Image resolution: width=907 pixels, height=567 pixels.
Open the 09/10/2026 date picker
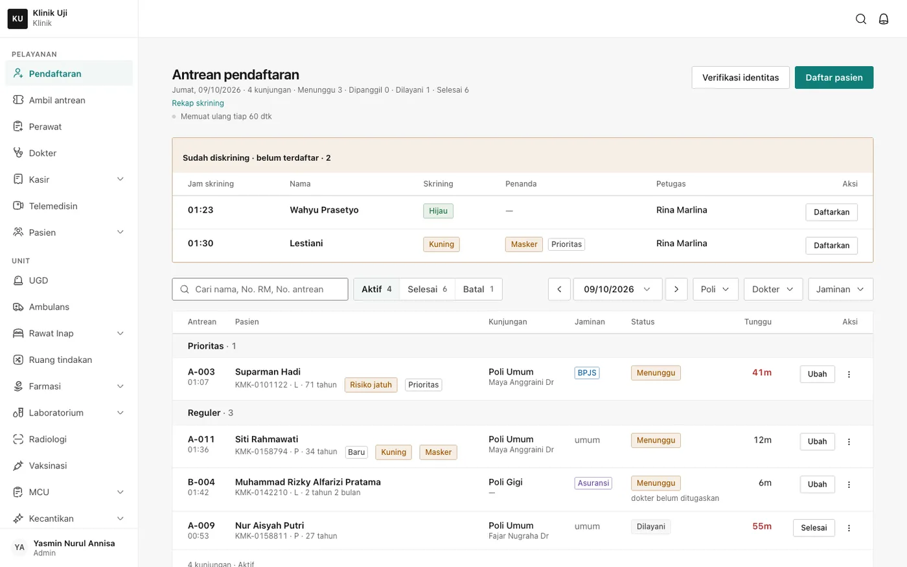point(617,289)
